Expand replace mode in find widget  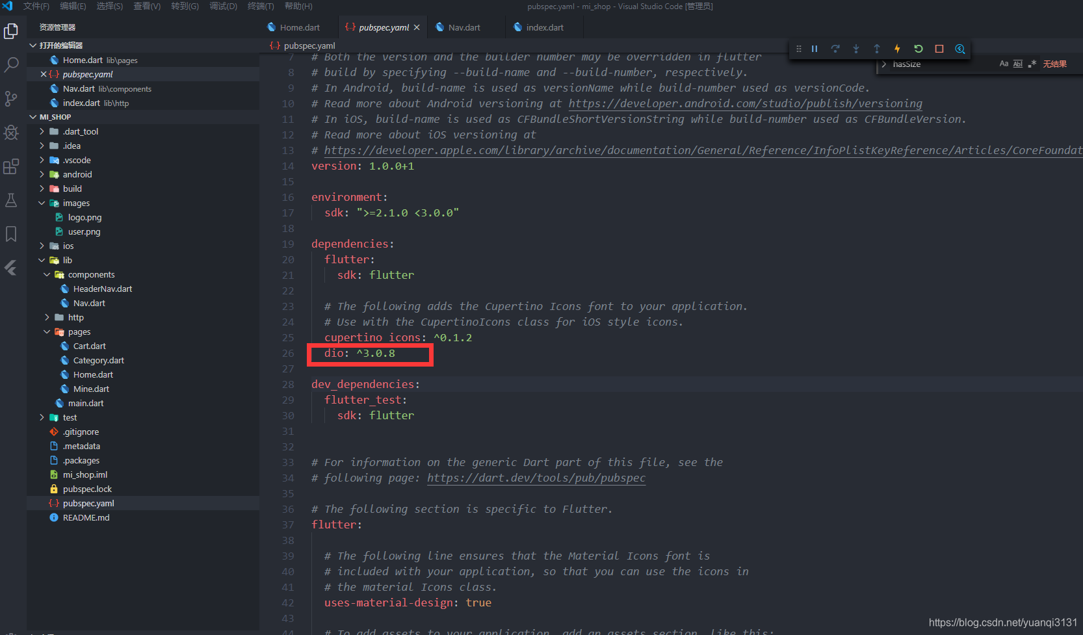tap(884, 64)
